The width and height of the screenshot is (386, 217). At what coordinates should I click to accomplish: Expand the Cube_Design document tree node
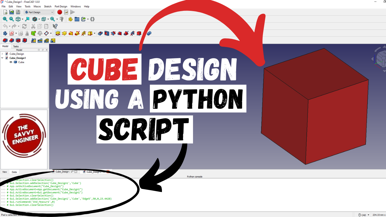click(2, 54)
